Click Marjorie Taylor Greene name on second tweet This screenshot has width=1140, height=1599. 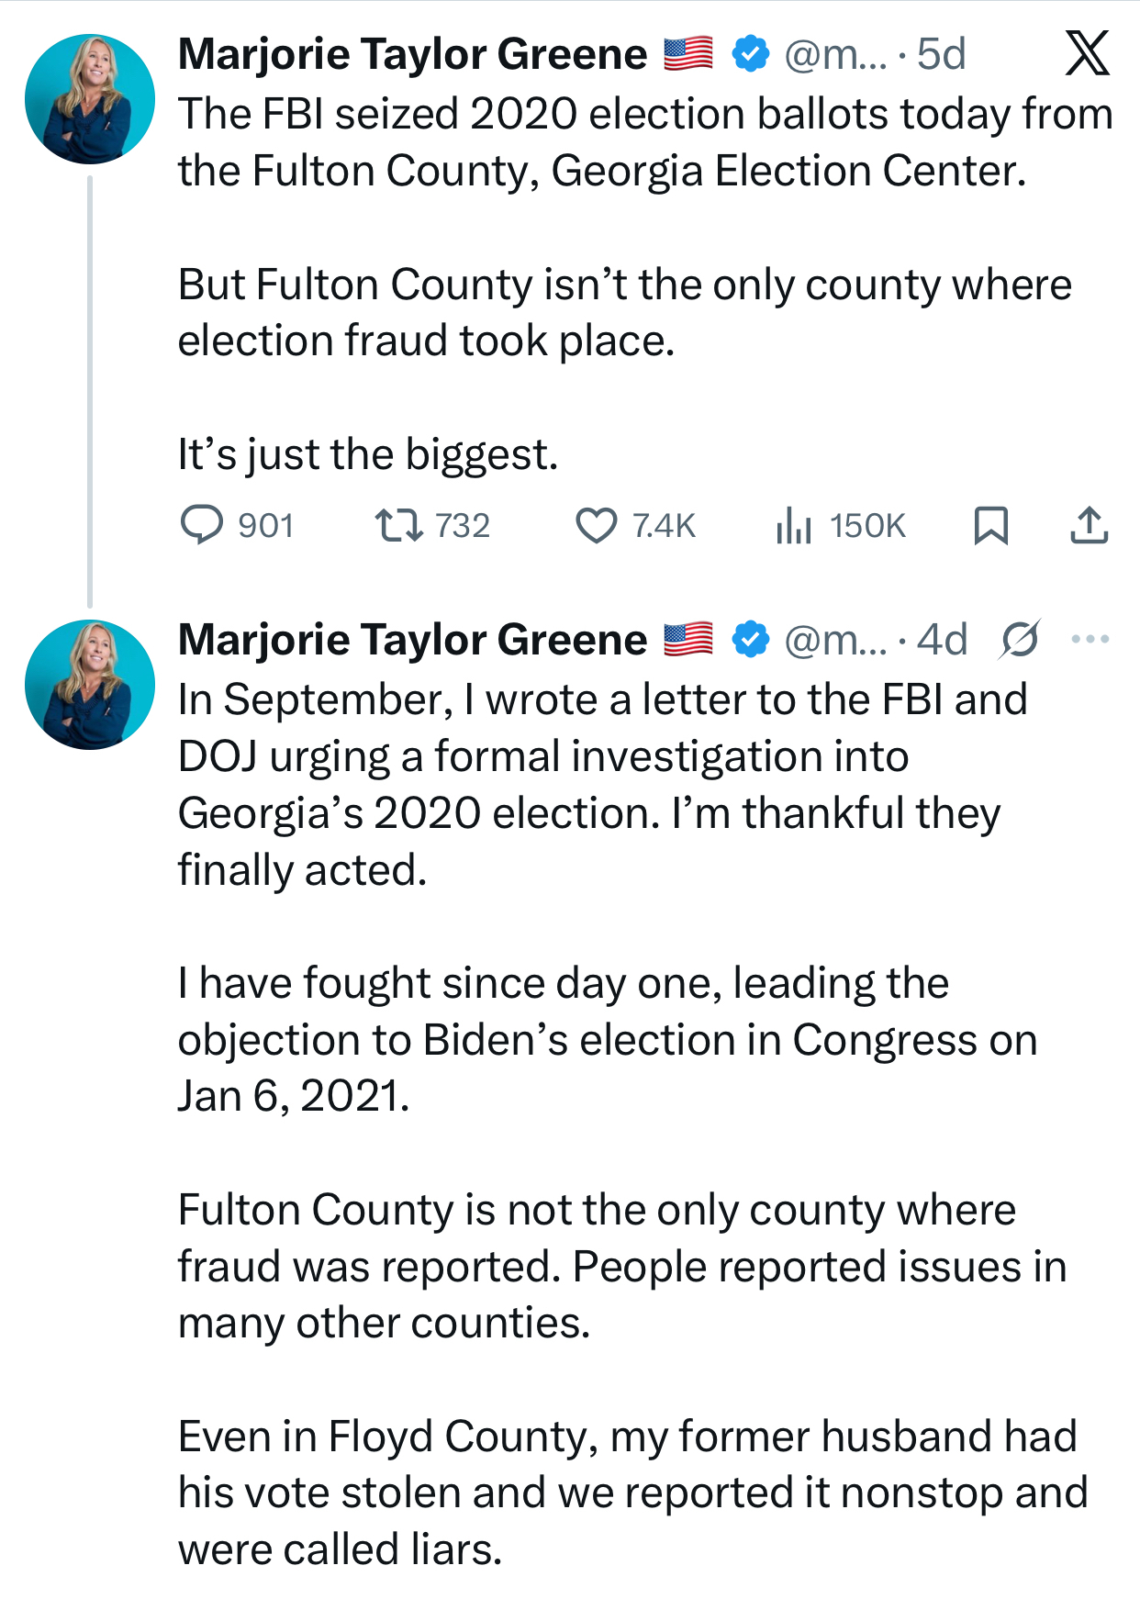pos(412,640)
